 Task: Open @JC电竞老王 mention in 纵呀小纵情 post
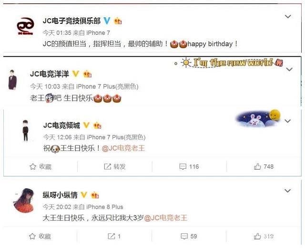pos(165,218)
